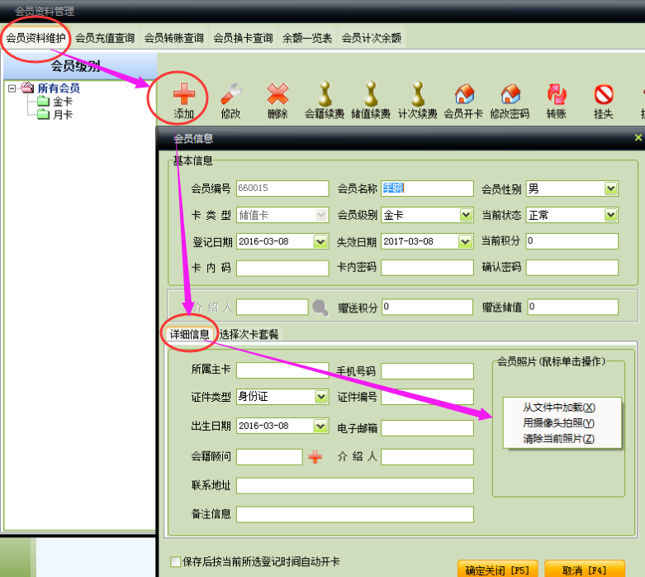
Task: Select the 金卡 folder in the tree
Action: click(55, 102)
